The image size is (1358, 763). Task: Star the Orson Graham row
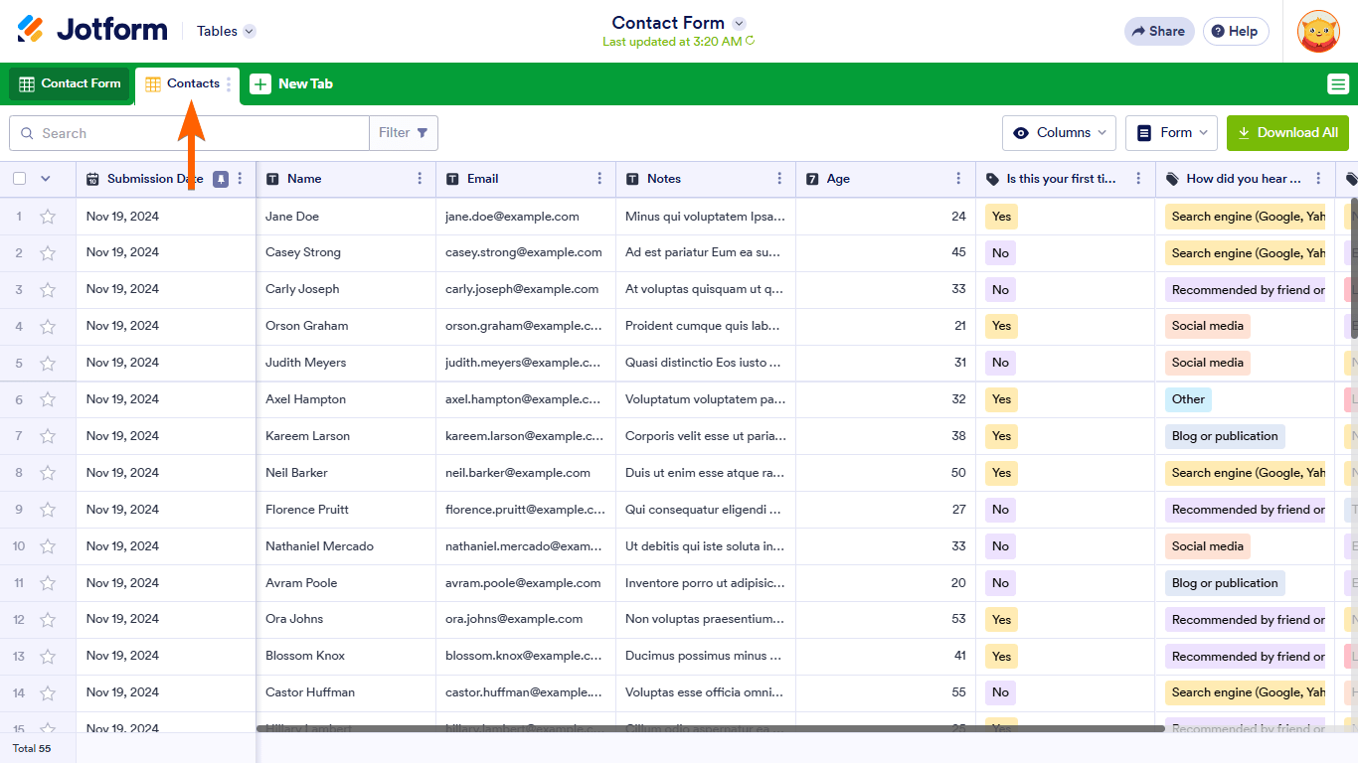47,326
